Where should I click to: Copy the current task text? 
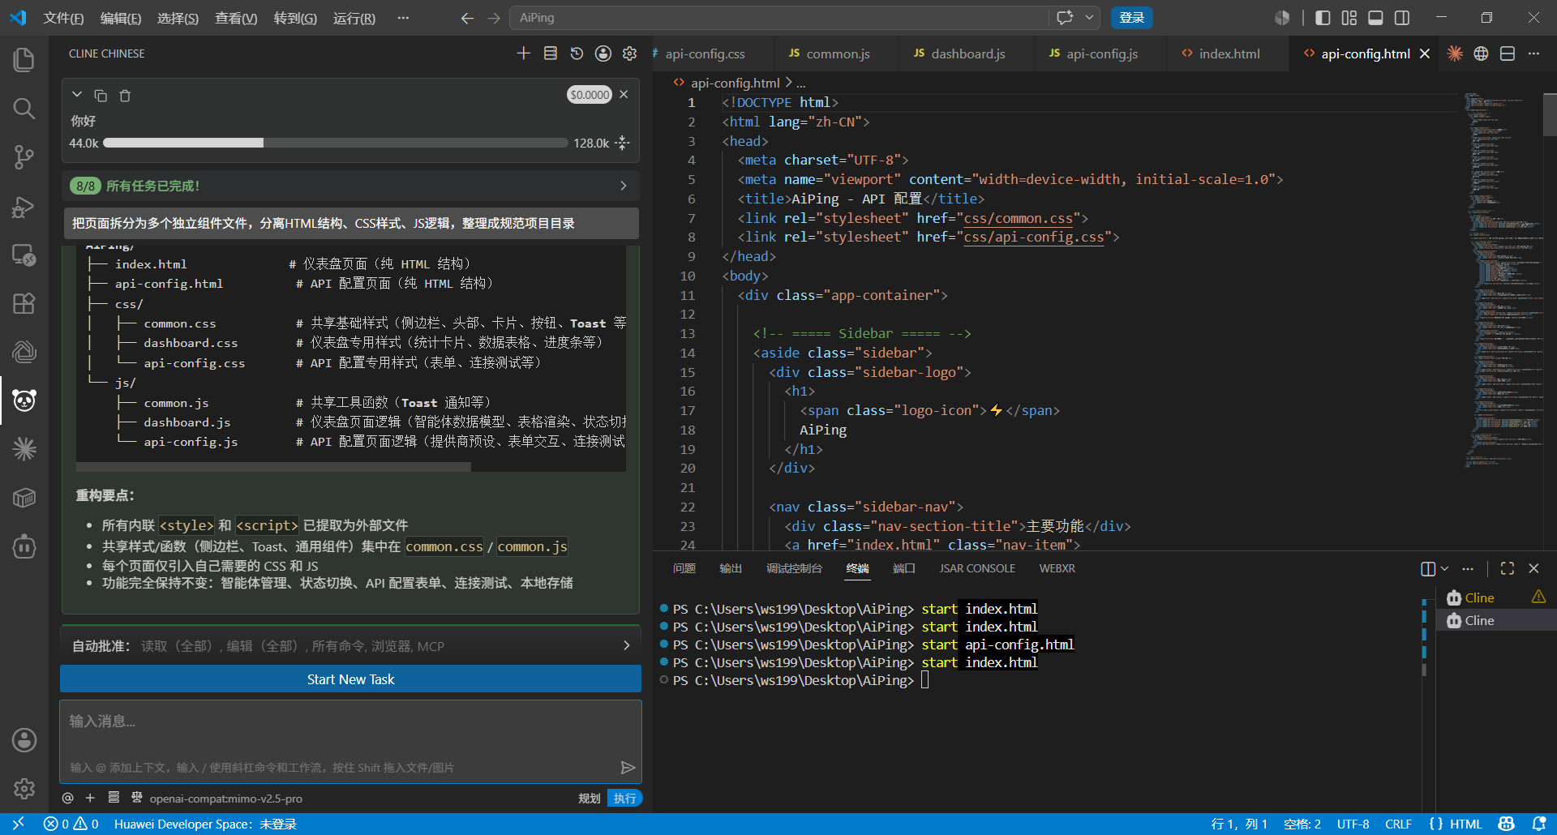pos(101,96)
